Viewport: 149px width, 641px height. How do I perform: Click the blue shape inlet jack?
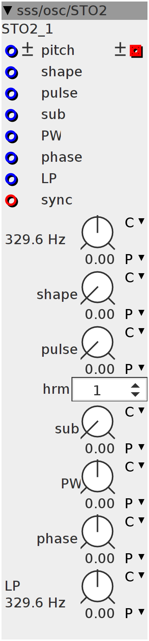click(11, 72)
